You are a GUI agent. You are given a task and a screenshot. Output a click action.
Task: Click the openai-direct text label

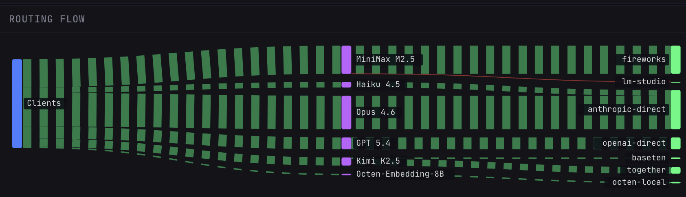634,143
